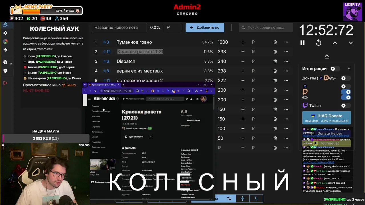Delete the lot Красная ракета 2021
Viewport: 365px width, 205px height.
tap(275, 52)
